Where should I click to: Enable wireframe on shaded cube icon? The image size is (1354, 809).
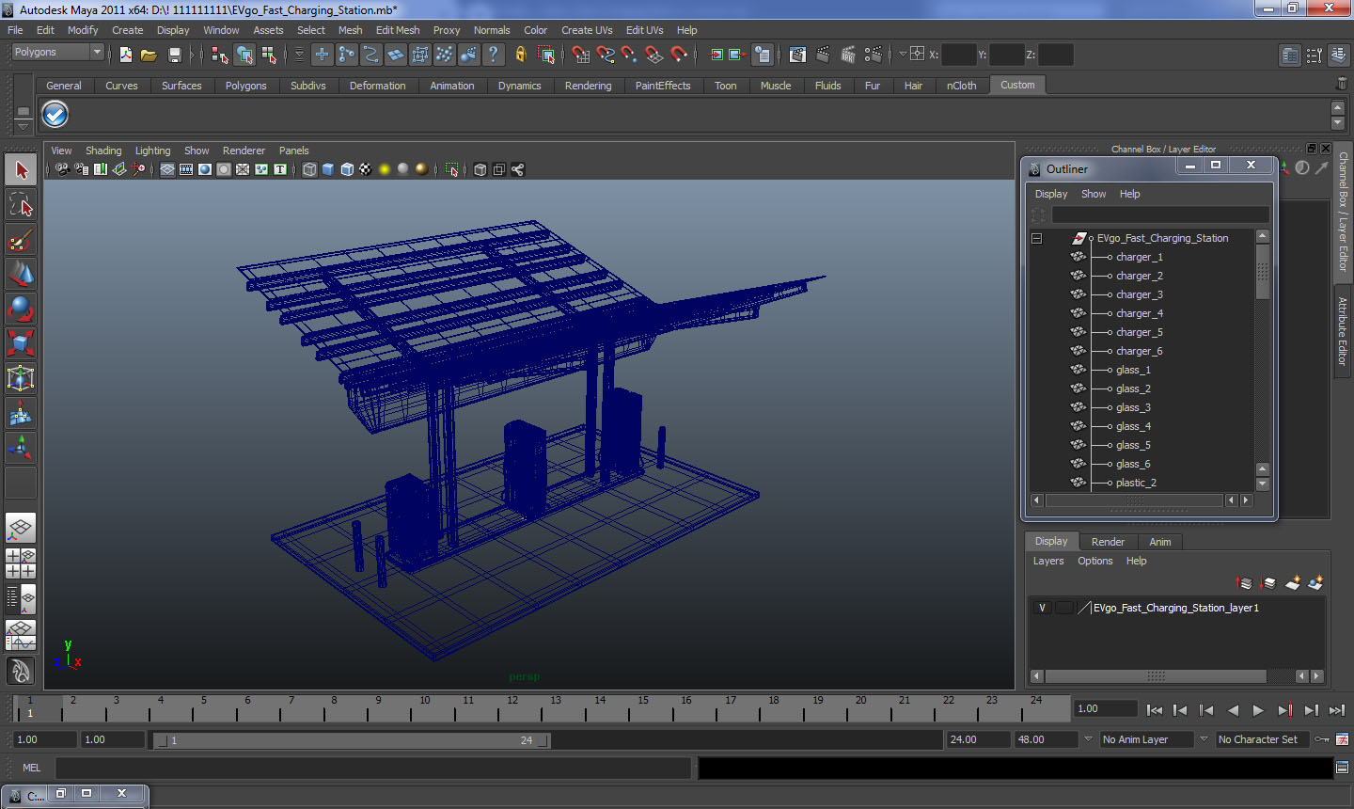pyautogui.click(x=347, y=169)
